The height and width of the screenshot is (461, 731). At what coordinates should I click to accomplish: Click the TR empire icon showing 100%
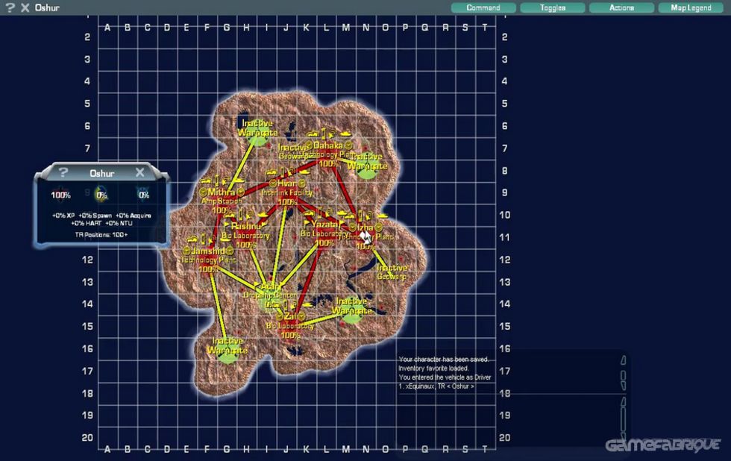pyautogui.click(x=60, y=195)
